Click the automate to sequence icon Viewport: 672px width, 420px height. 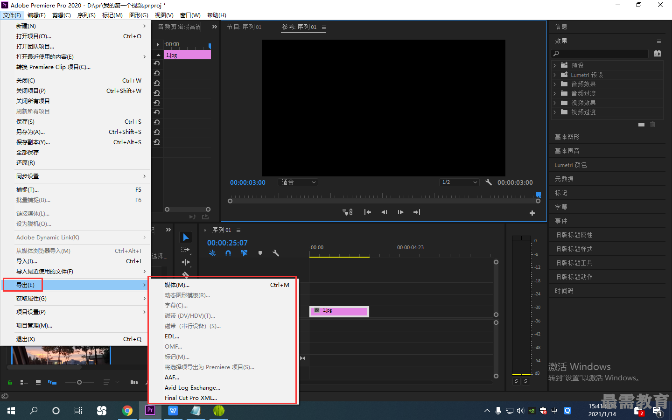134,382
